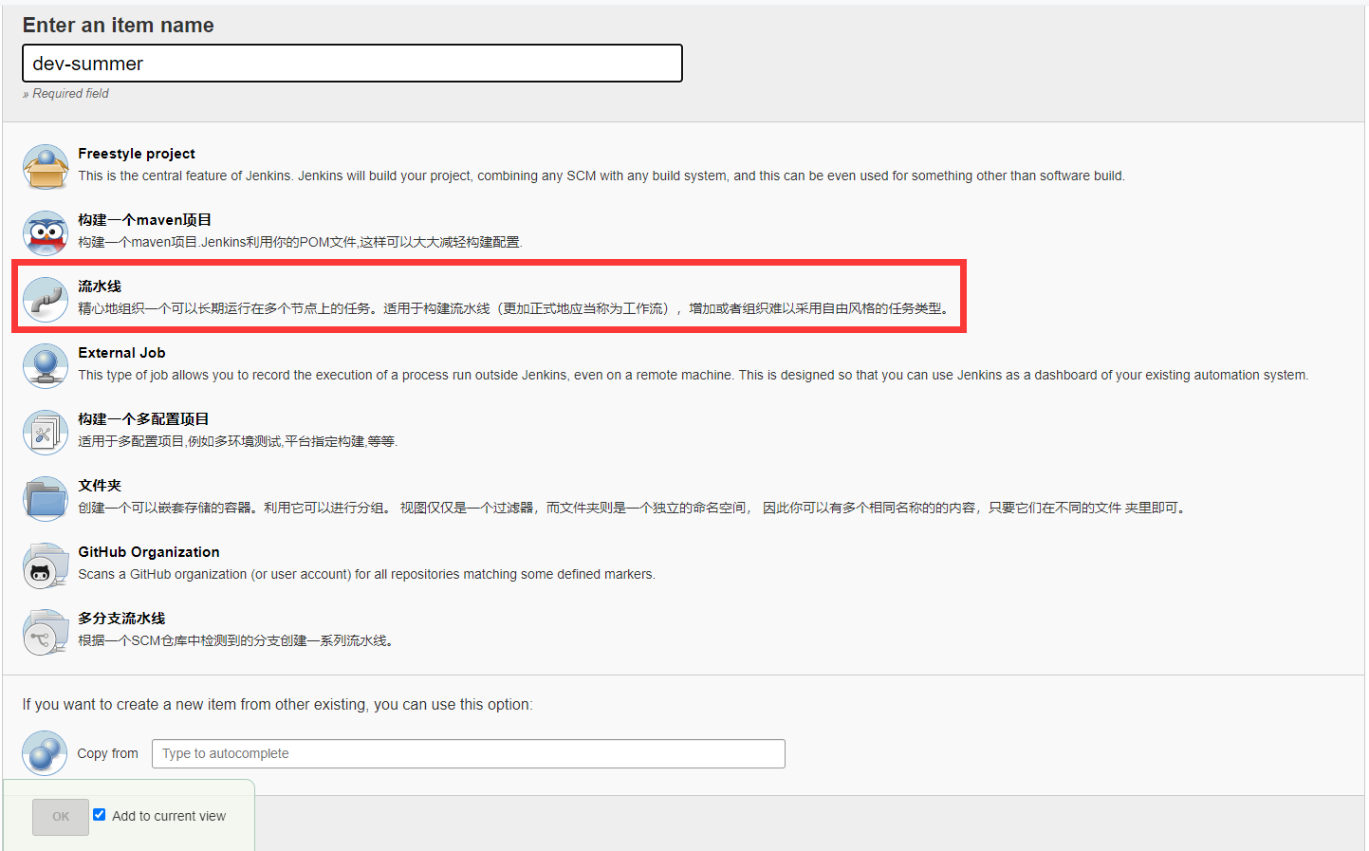Click the create from other existing text
This screenshot has height=851, width=1369.
(277, 704)
